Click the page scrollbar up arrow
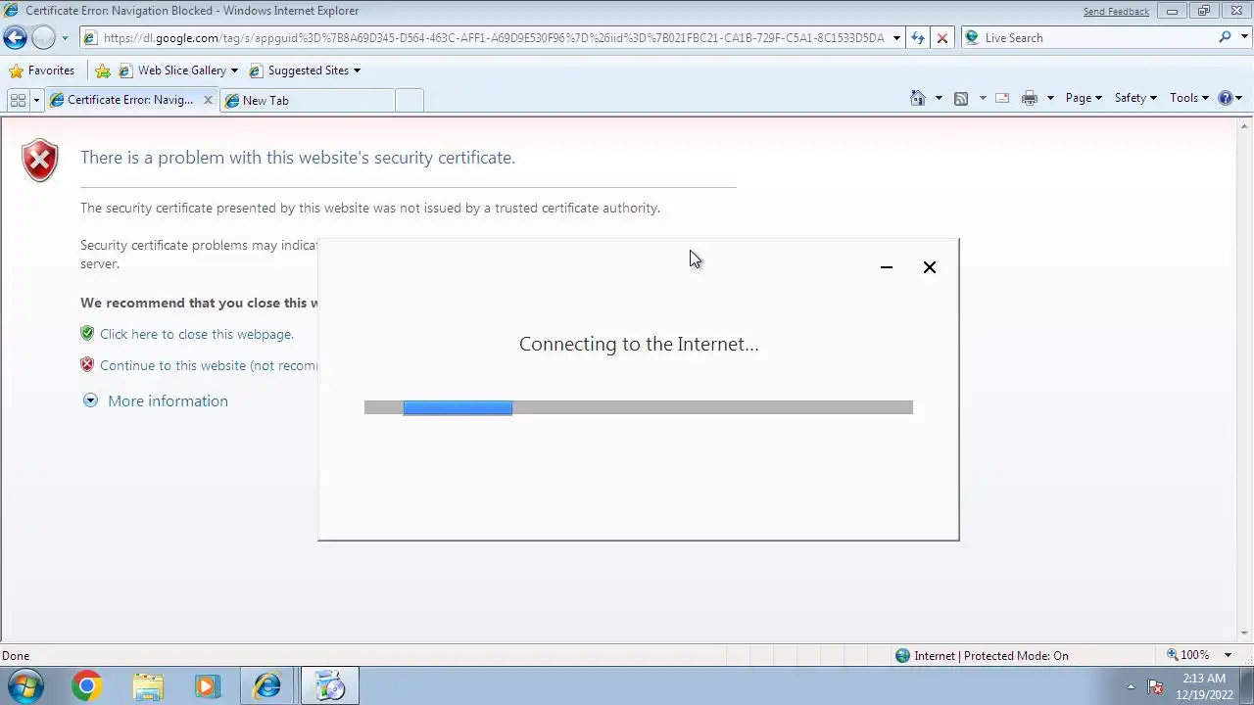 click(1245, 126)
